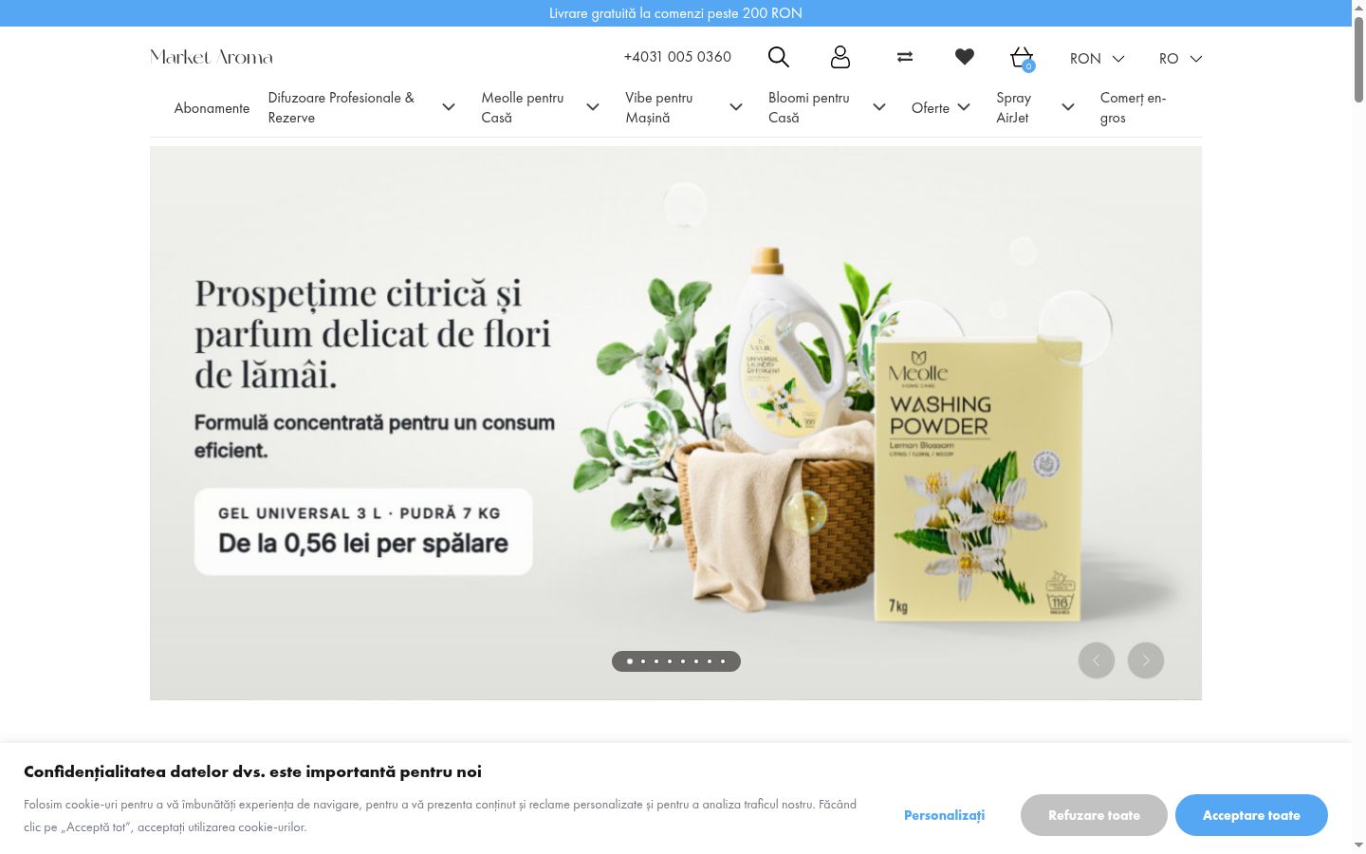The width and height of the screenshot is (1366, 854).
Task: Expand Meolle pentru Casă submenu chevron
Action: pyautogui.click(x=593, y=107)
